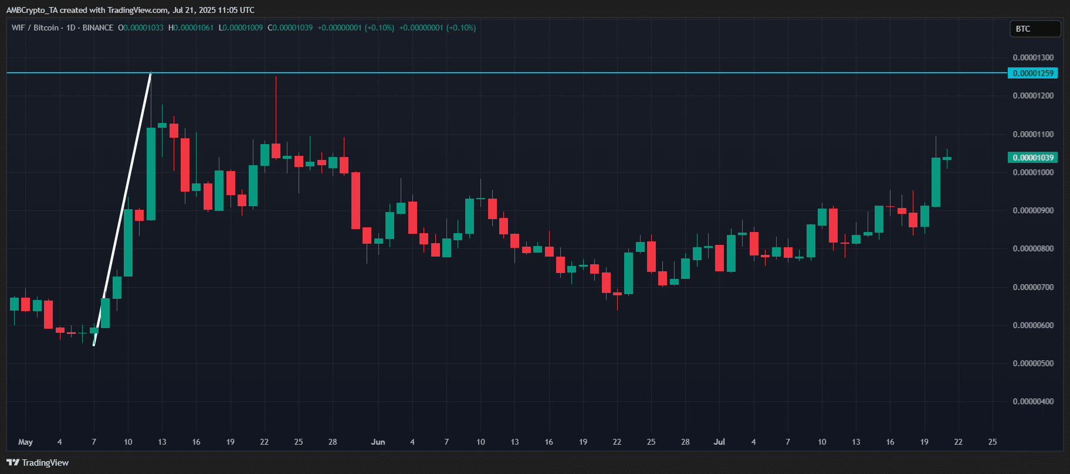Click the BINANCE exchange label in the legend
Image resolution: width=1070 pixels, height=474 pixels.
click(x=98, y=28)
